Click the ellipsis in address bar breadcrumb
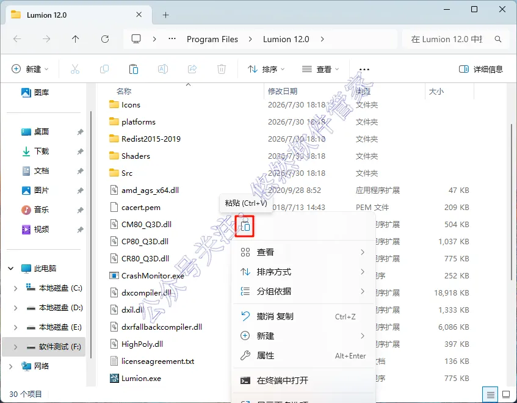The width and height of the screenshot is (517, 403). point(172,39)
